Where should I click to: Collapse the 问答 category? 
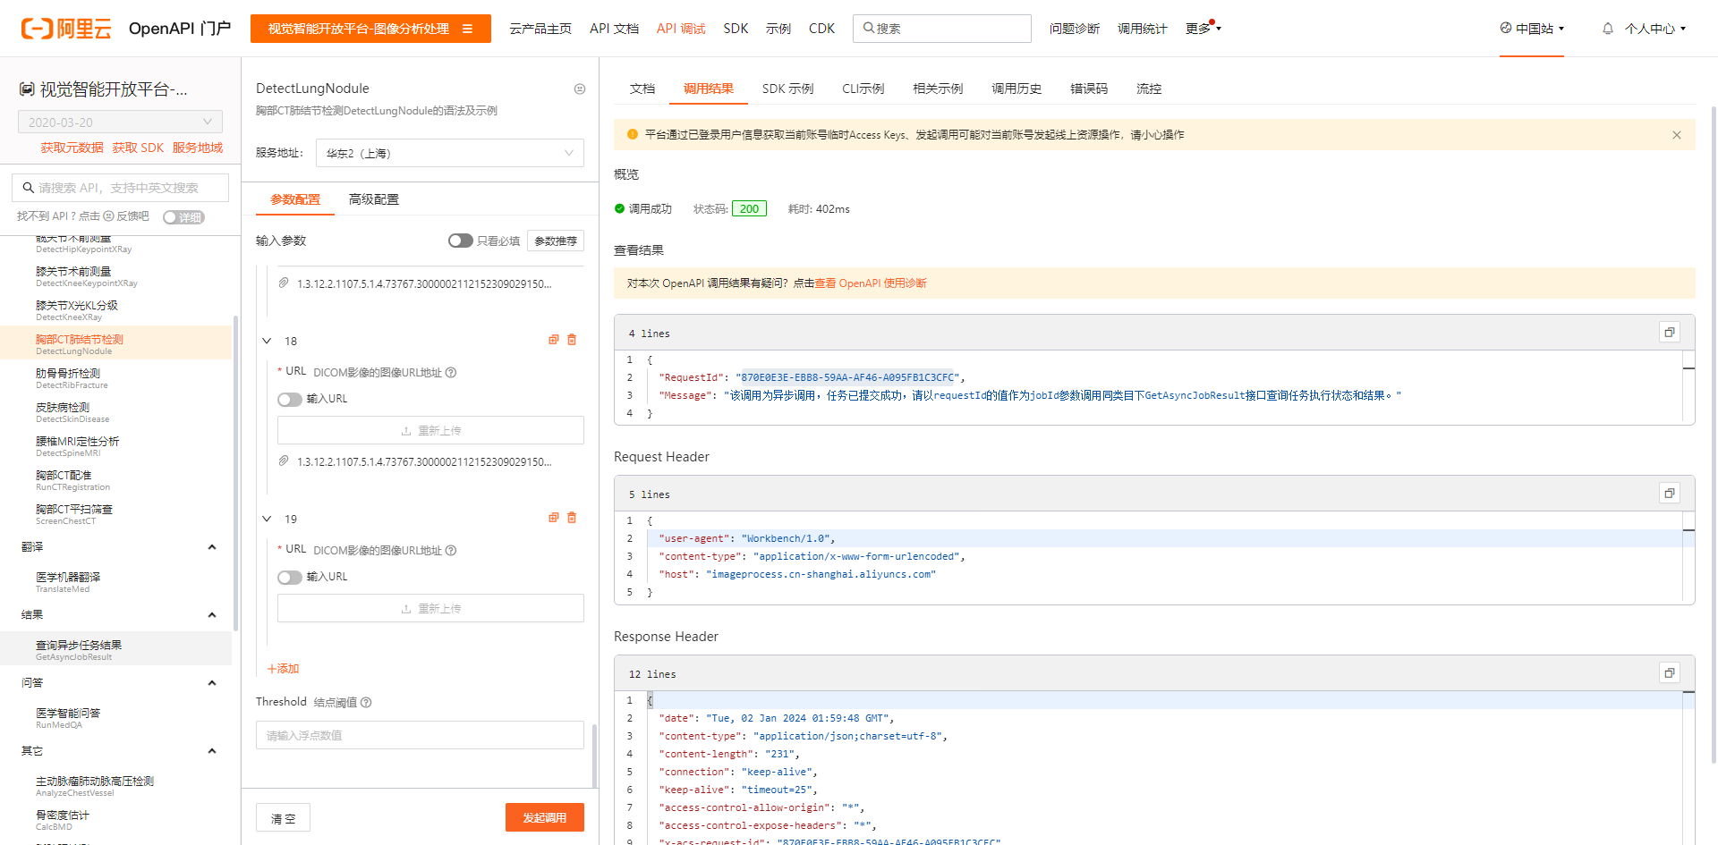point(212,683)
